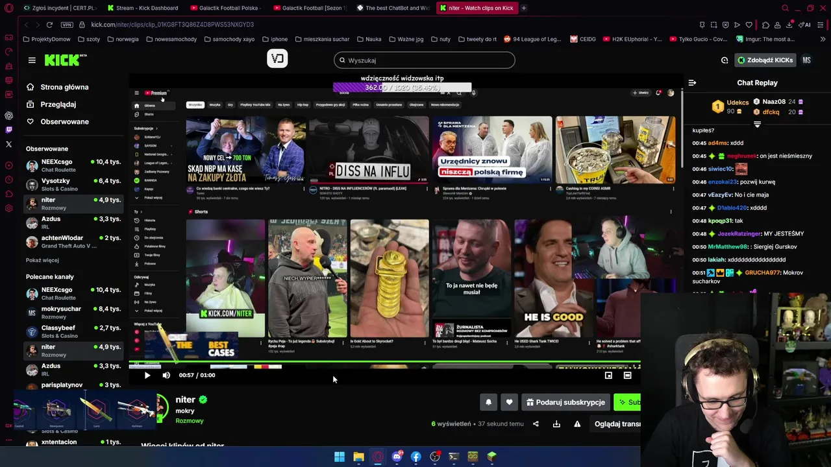Image resolution: width=831 pixels, height=467 pixels.
Task: Play the clip with the play button
Action: coord(147,375)
